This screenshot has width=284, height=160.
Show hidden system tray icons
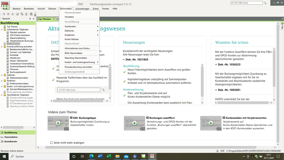(x=244, y=156)
